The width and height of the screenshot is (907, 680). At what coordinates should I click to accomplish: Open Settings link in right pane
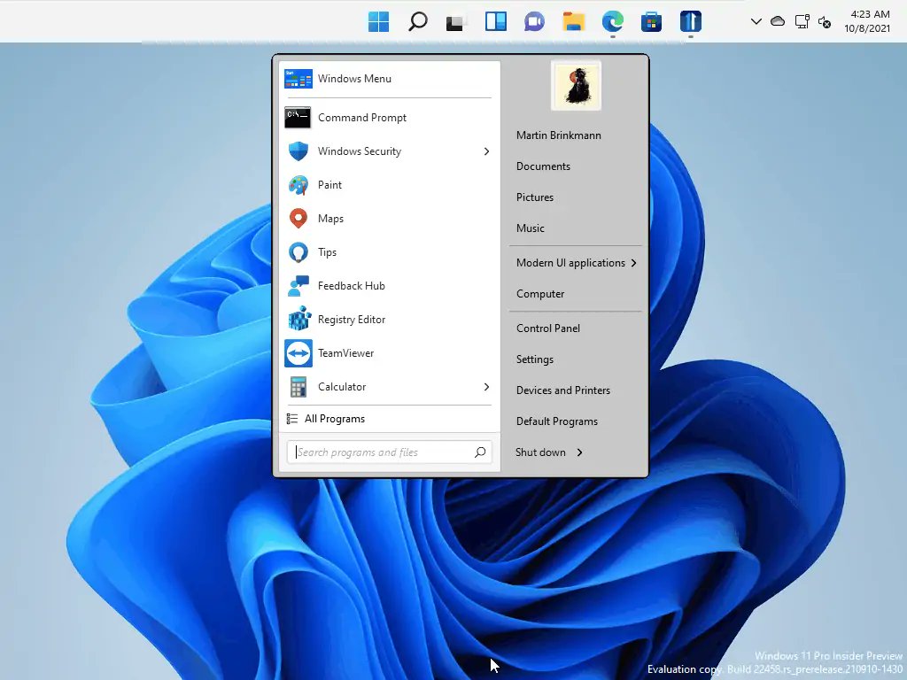[x=535, y=359]
